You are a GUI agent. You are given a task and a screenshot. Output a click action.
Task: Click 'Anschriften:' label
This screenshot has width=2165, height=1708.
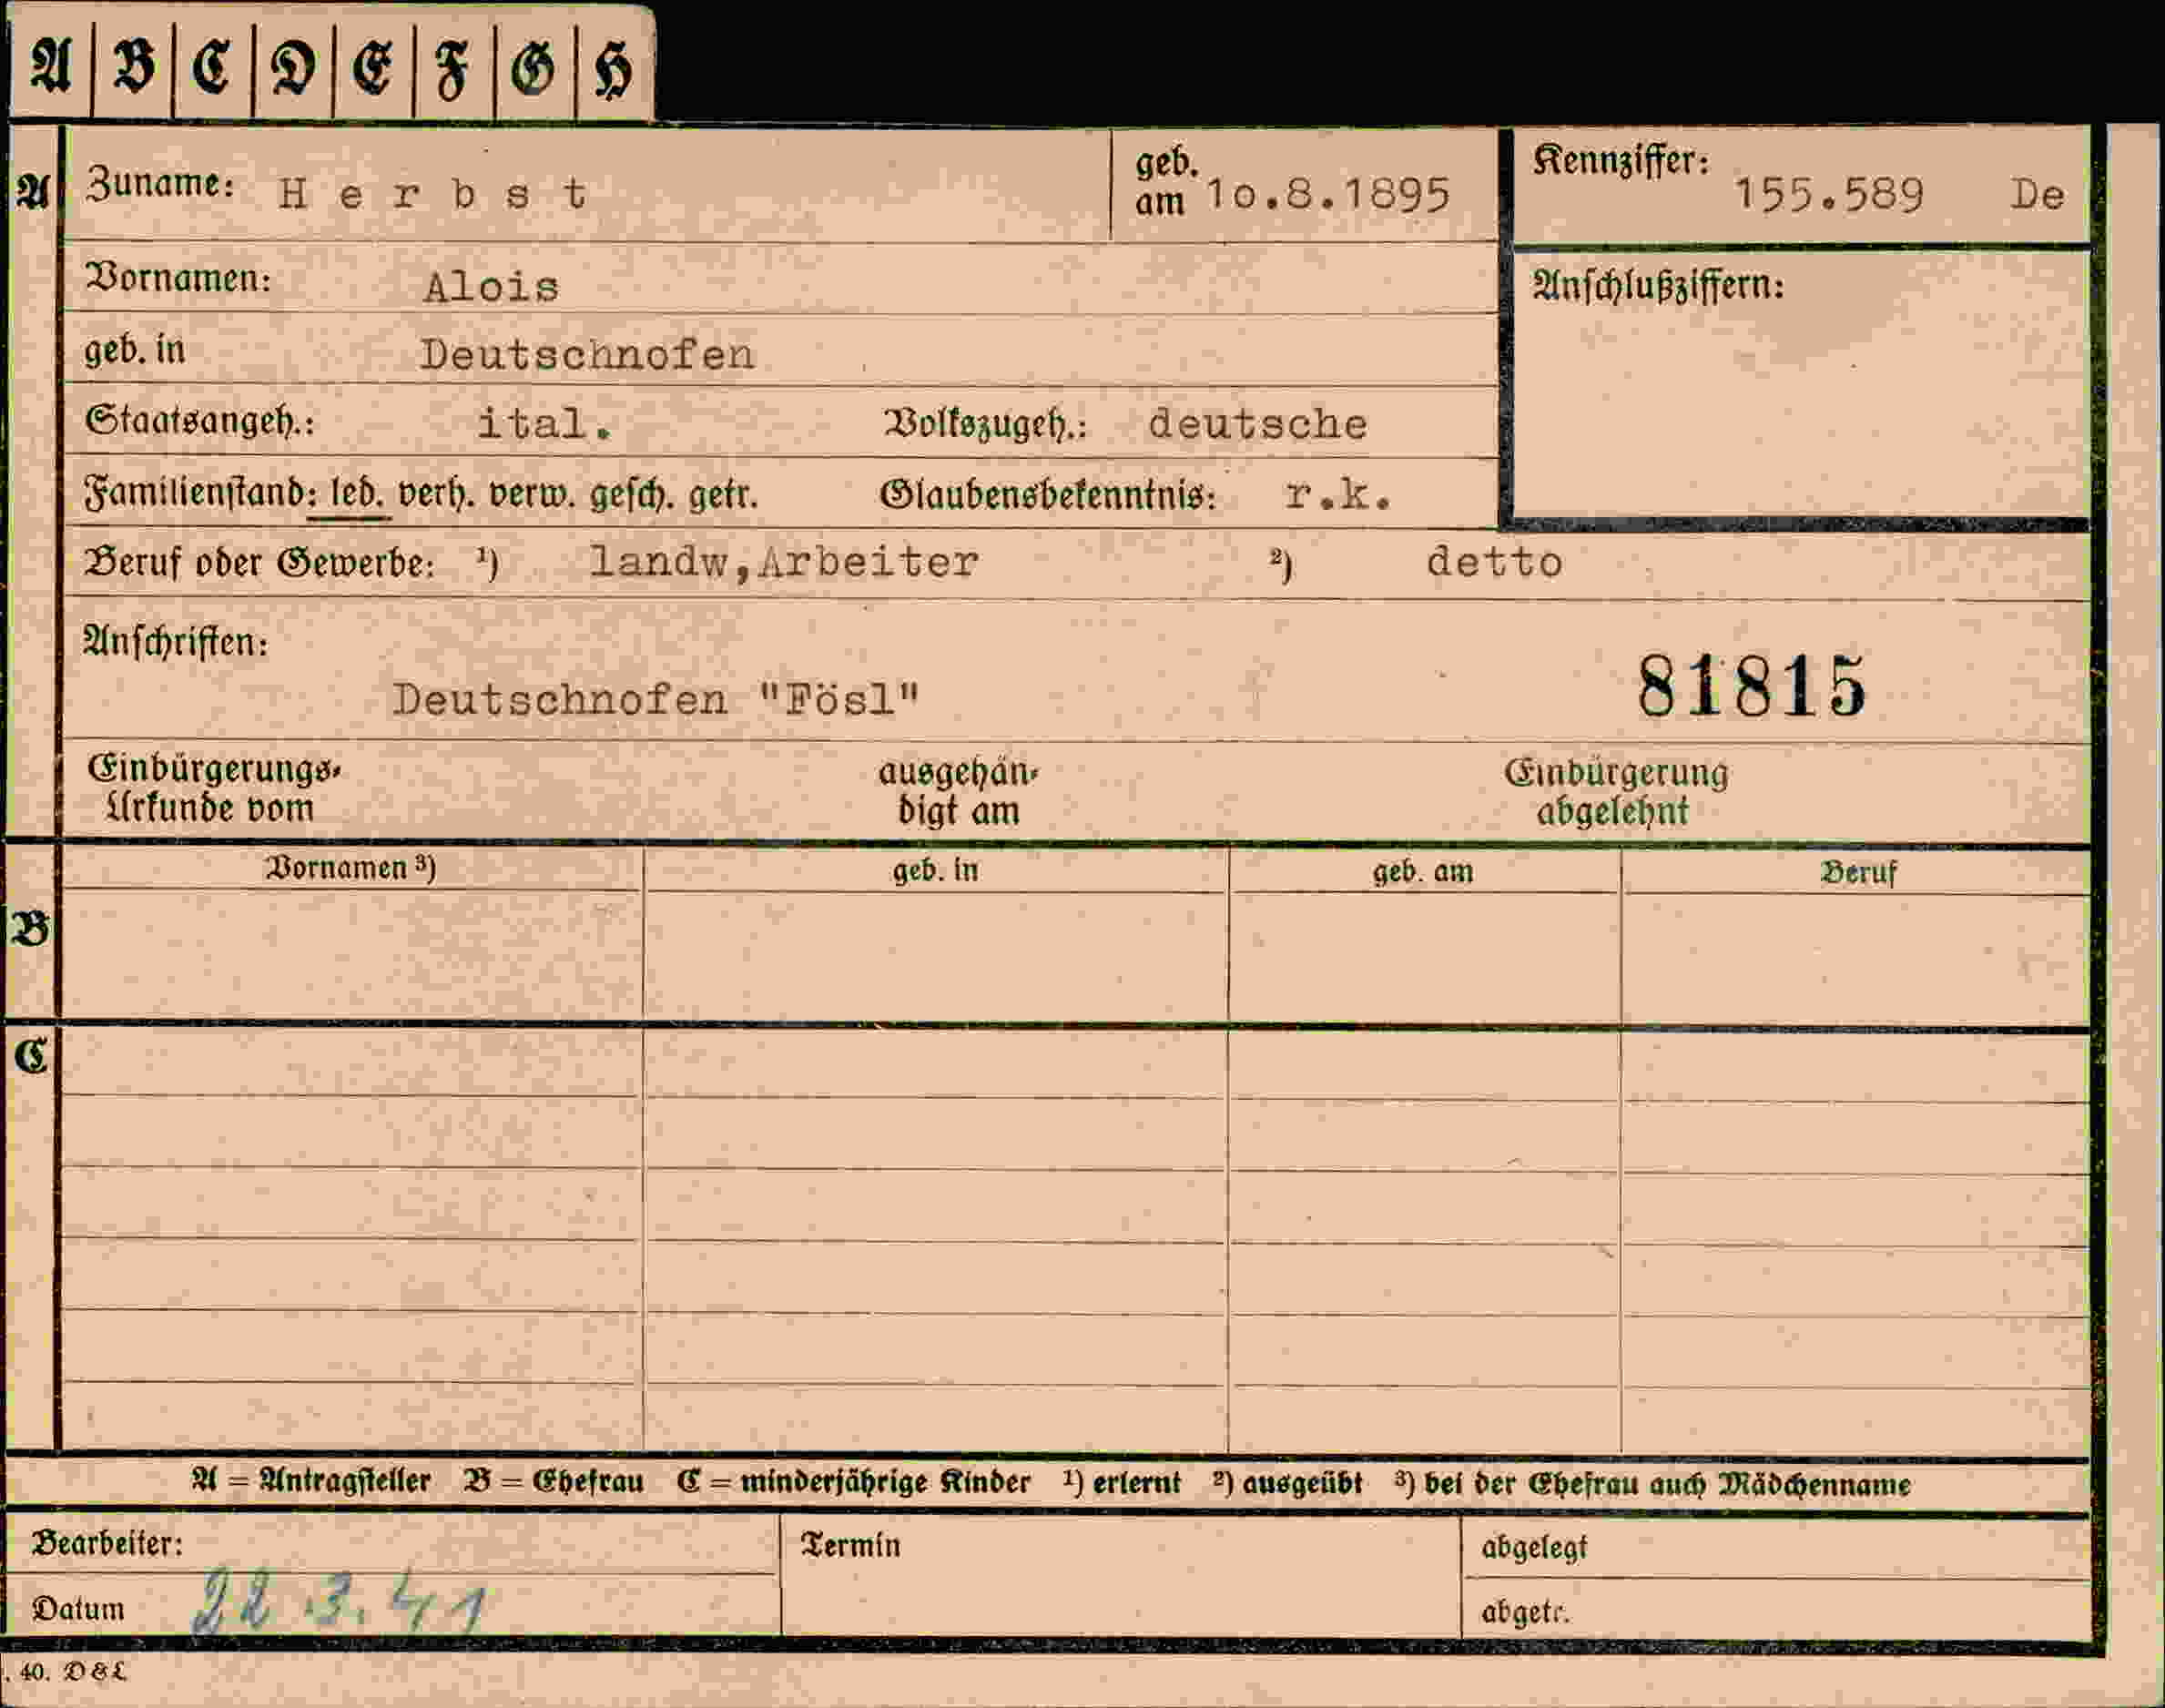click(x=176, y=642)
